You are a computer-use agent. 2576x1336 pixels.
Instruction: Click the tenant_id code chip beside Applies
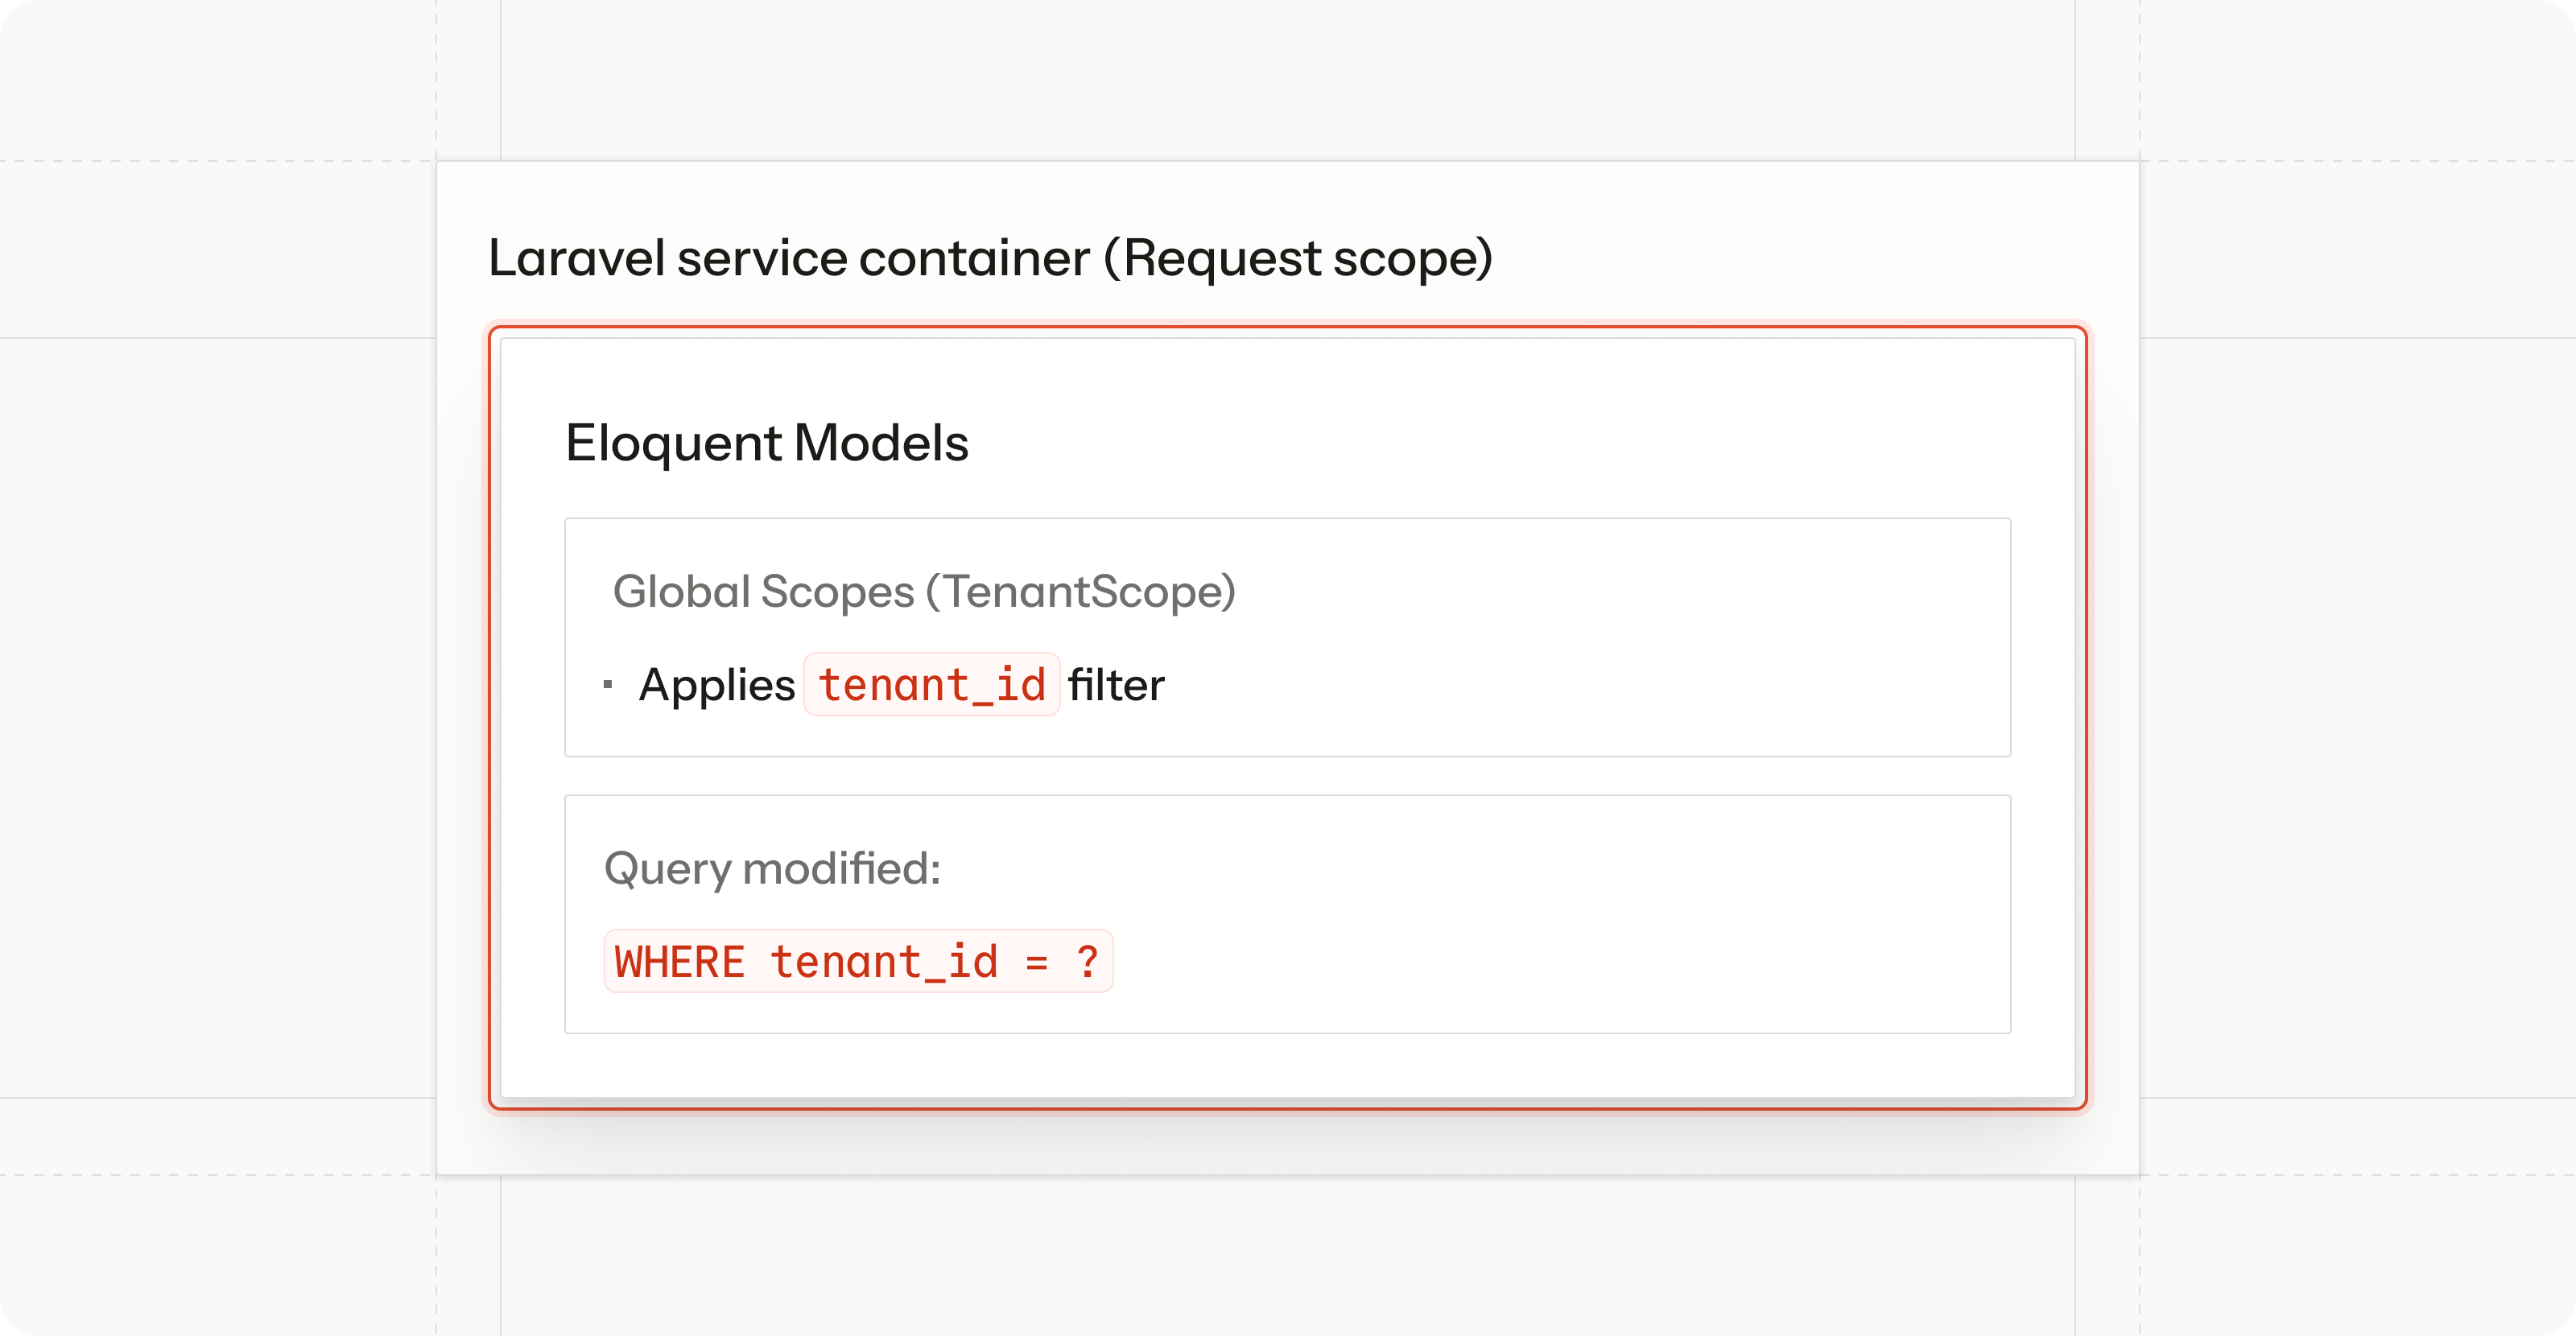[931, 685]
